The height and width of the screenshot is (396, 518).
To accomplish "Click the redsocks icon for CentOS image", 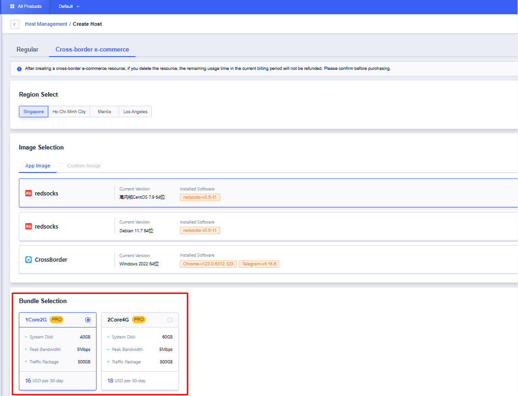I will tap(28, 193).
